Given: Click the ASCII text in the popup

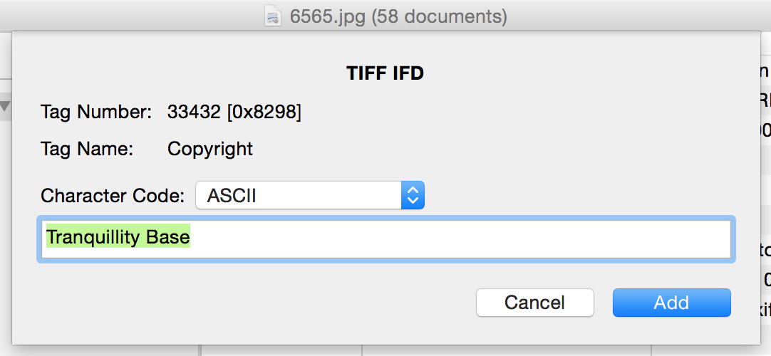Looking at the screenshot, I should tap(232, 196).
